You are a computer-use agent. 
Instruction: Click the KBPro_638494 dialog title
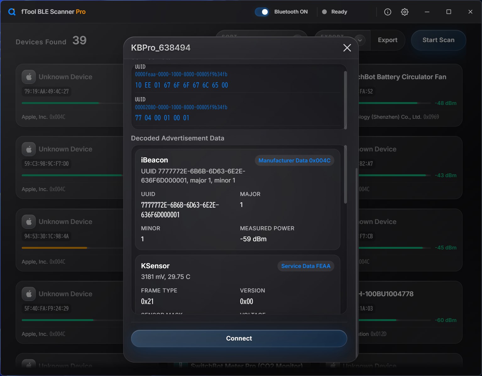click(x=161, y=48)
